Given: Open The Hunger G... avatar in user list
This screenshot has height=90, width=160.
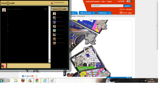Looking at the screenshot, I should (54, 43).
